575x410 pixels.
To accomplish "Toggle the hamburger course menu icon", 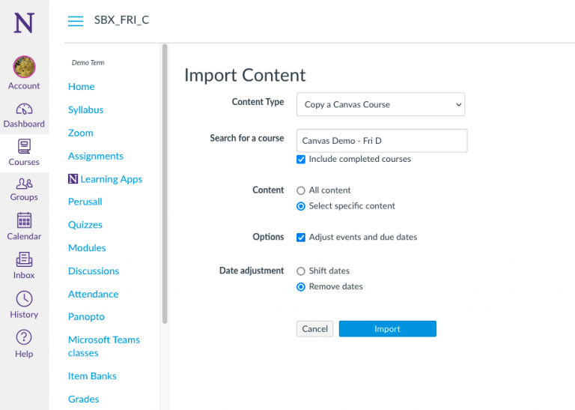I will 76,21.
